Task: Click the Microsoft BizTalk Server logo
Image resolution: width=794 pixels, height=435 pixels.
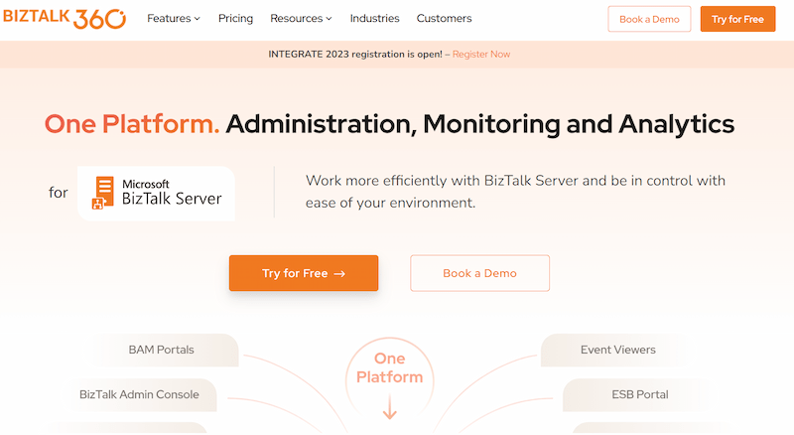Action: tap(156, 193)
